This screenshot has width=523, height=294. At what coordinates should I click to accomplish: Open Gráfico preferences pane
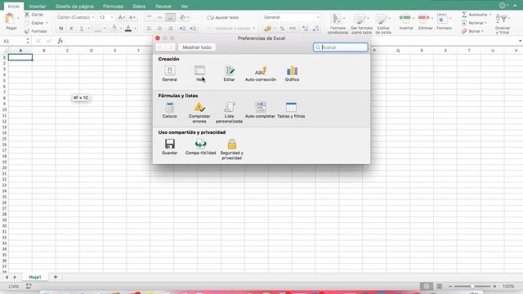tap(292, 73)
